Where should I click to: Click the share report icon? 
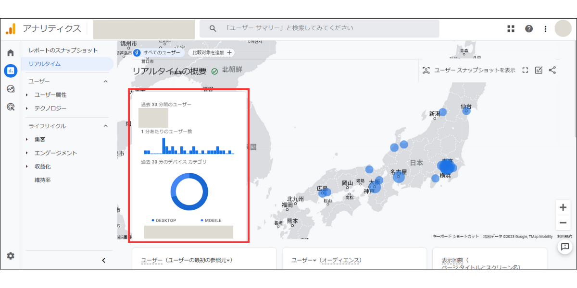click(x=552, y=70)
